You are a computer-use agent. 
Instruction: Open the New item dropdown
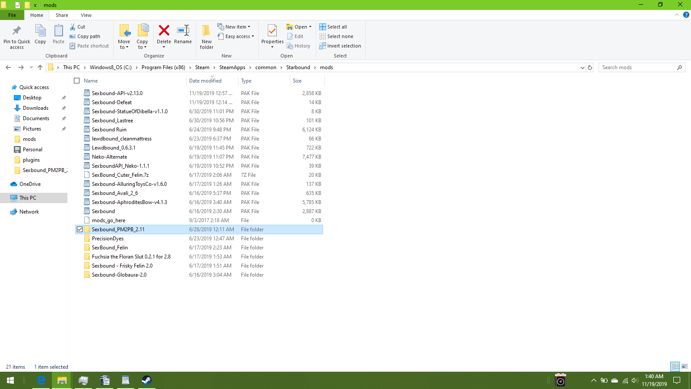[234, 27]
